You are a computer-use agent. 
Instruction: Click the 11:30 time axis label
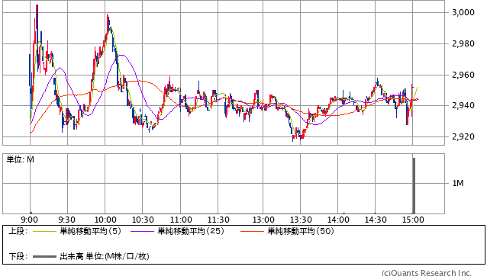[x=218, y=220]
